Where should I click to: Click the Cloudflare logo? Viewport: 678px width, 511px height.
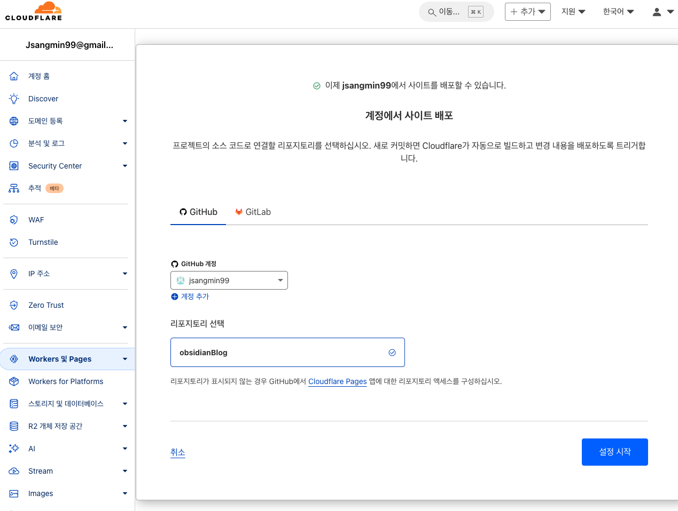coord(34,11)
